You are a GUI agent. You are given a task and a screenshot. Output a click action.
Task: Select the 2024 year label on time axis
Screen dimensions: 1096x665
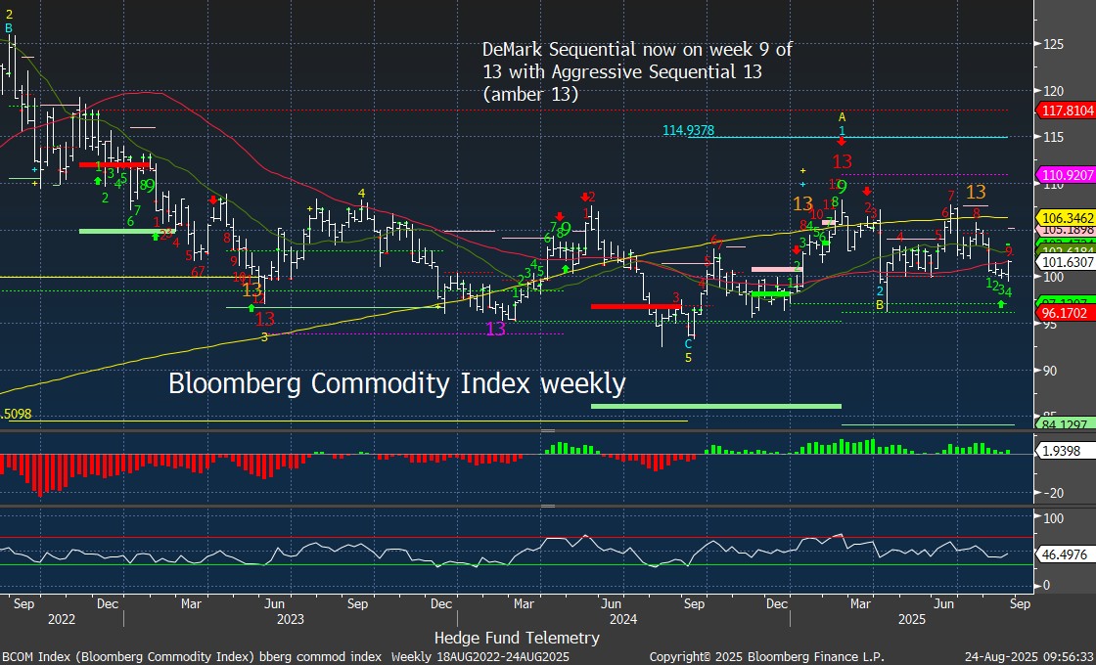[622, 619]
